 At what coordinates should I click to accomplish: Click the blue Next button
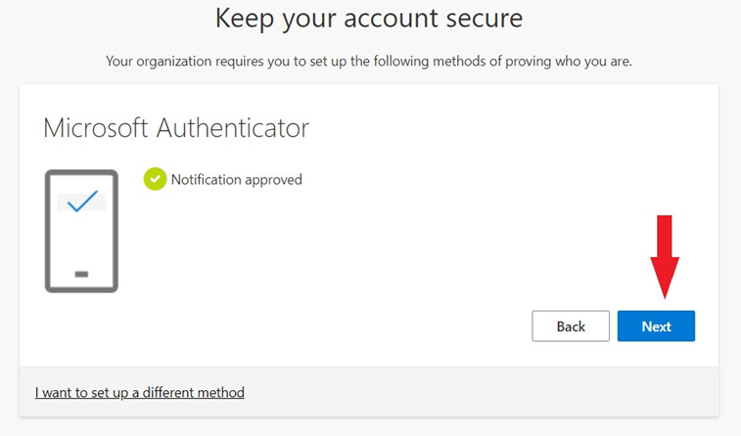[x=656, y=327]
